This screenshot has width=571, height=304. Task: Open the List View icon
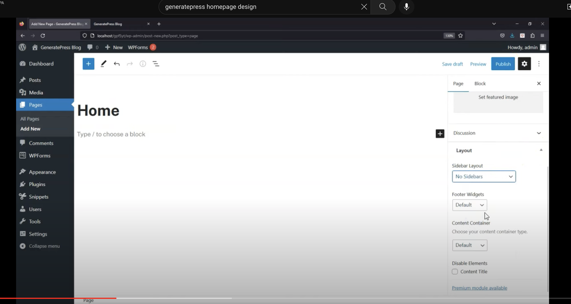156,64
